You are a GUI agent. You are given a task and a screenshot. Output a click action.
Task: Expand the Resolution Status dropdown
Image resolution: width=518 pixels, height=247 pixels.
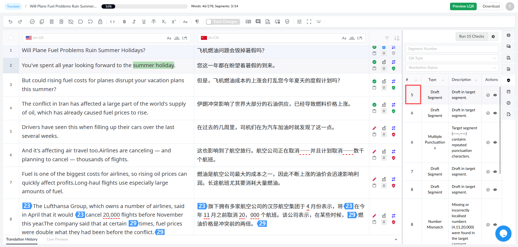point(452,68)
